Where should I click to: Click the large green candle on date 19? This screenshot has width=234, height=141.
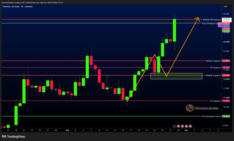(x=16, y=115)
